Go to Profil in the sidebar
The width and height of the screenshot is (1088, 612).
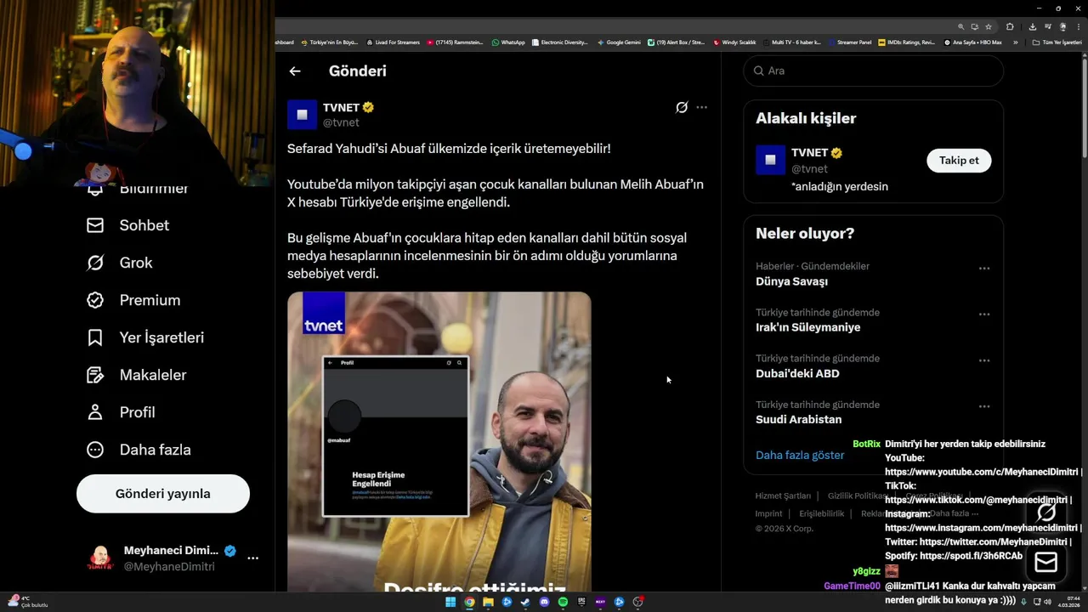click(x=121, y=412)
